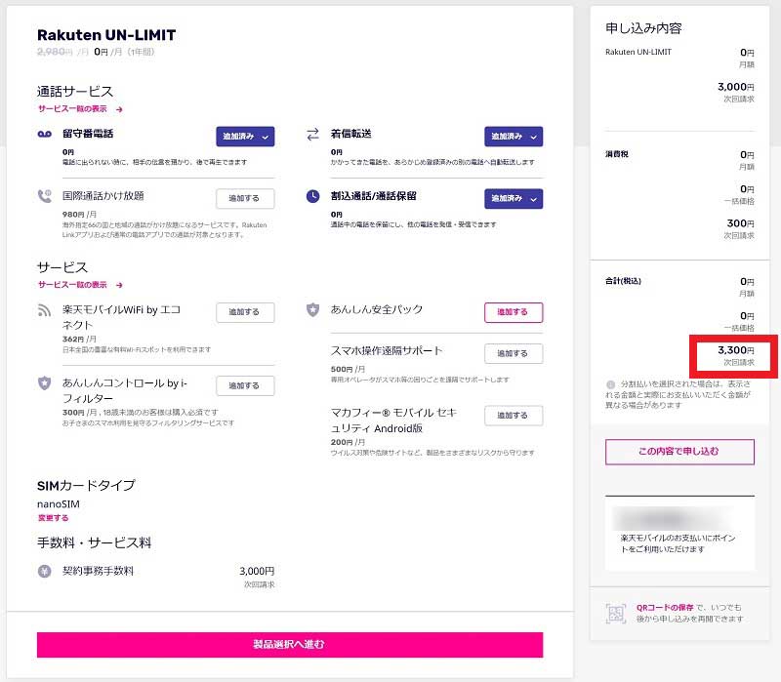Click the 契約事務手数料 3,000円 amount
Screen dimensions: 781x682
[x=257, y=571]
